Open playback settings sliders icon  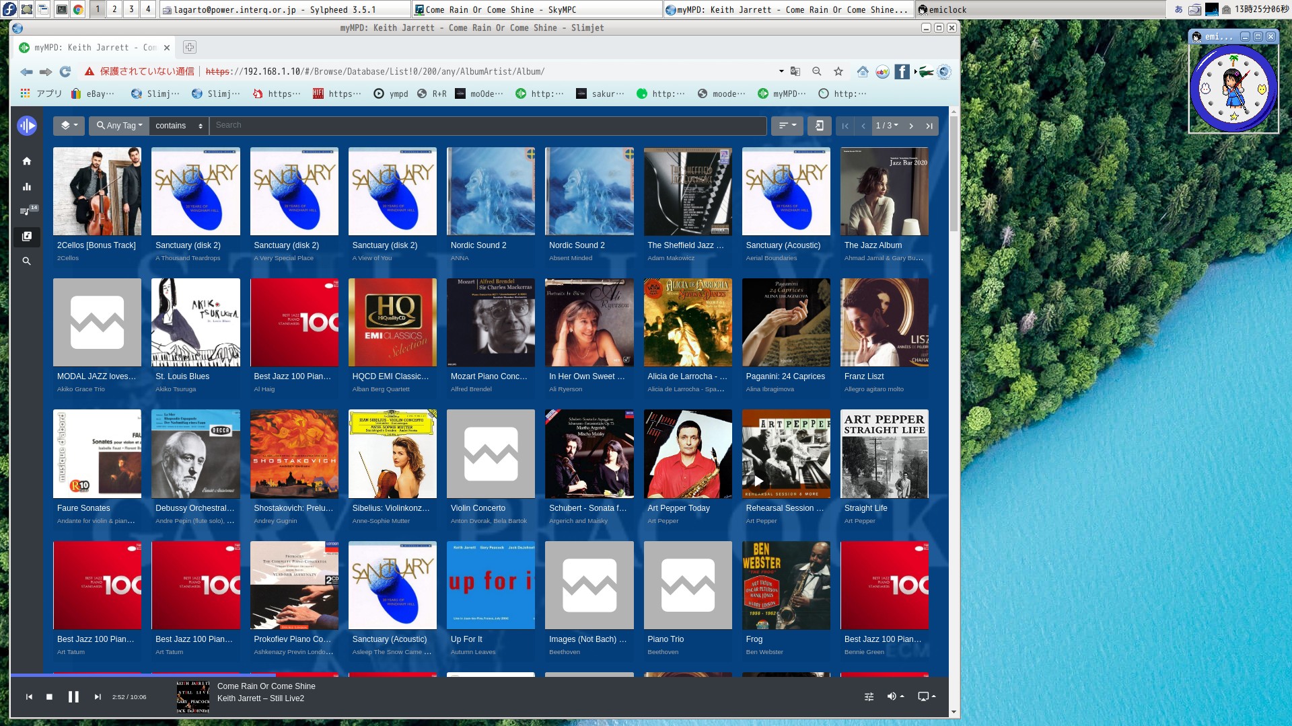point(869,697)
